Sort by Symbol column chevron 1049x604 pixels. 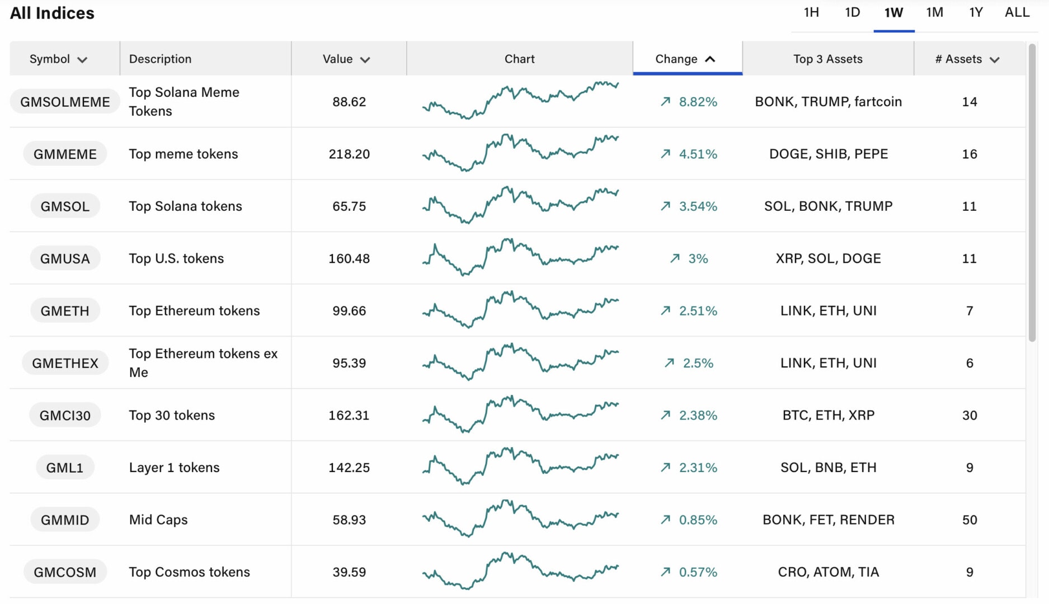pos(82,60)
